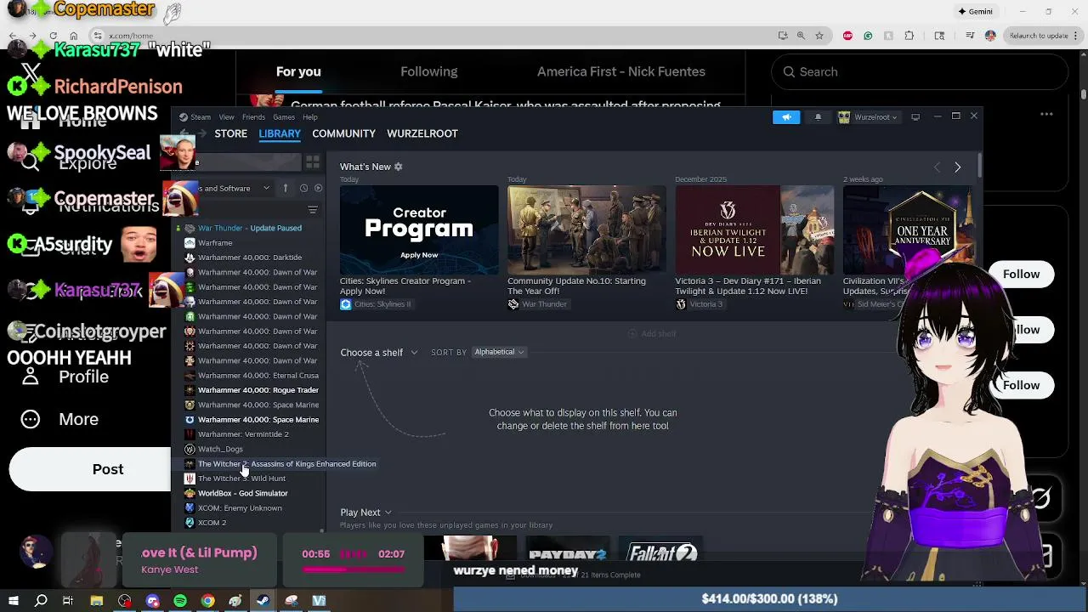
Task: Bookmark this page with the star icon
Action: [x=819, y=36]
